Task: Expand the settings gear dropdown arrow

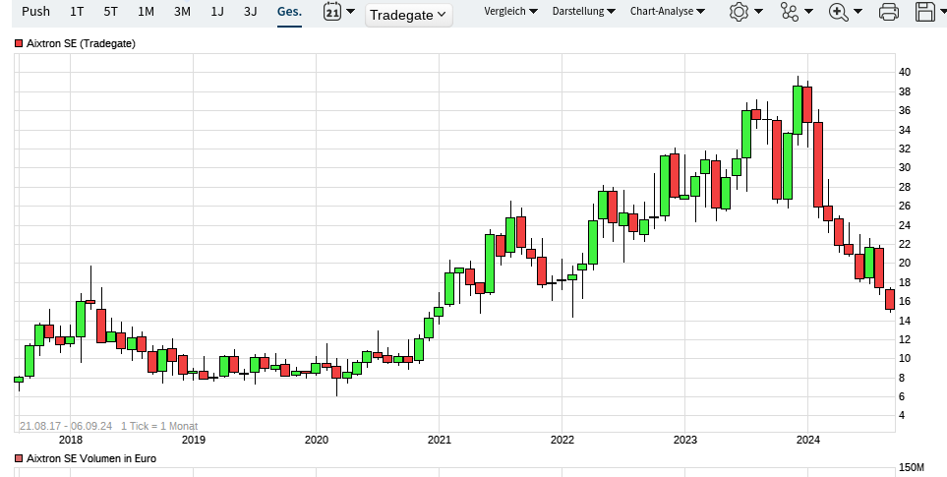Action: (758, 12)
